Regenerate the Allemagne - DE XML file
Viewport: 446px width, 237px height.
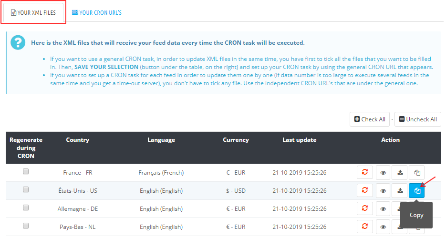365,208
